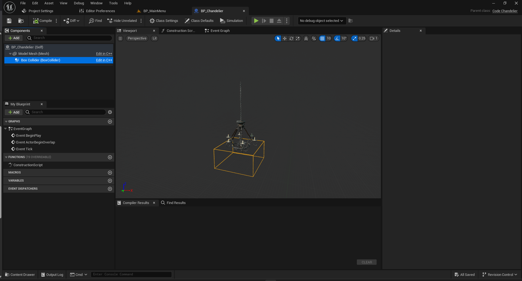Click the Save blueprint icon

[x=9, y=21]
